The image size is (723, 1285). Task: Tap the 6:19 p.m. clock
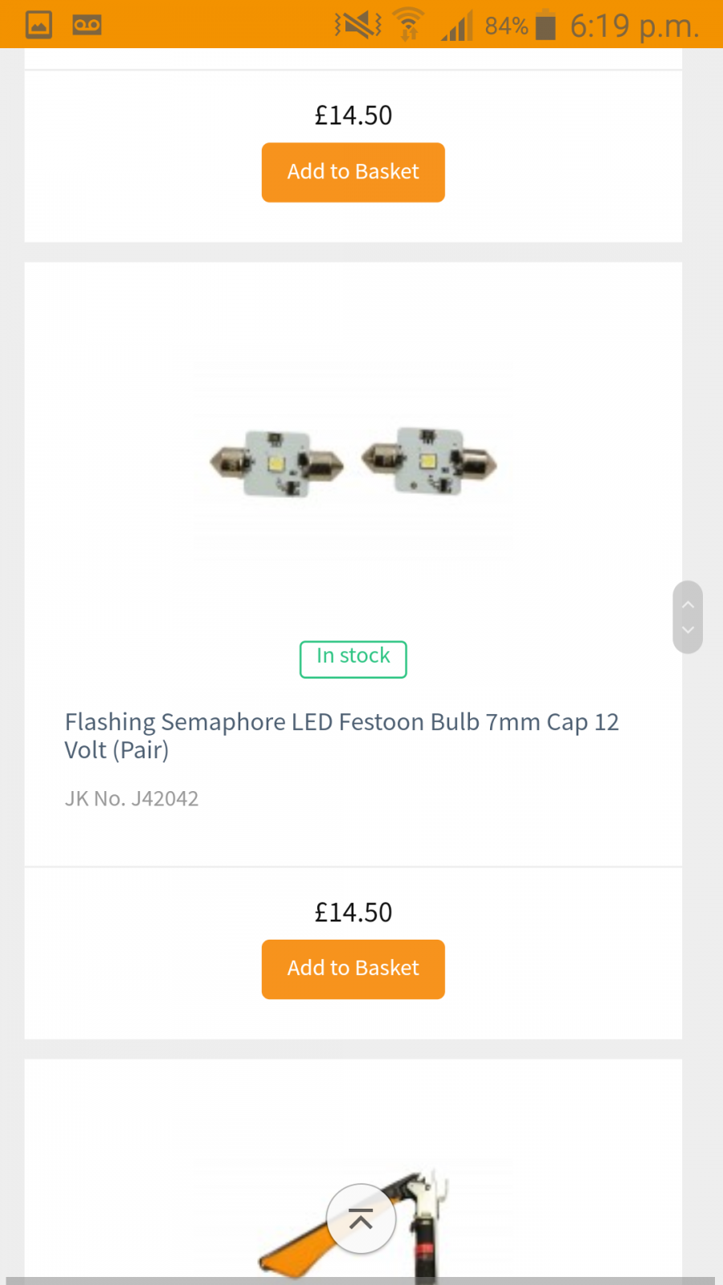pos(634,26)
